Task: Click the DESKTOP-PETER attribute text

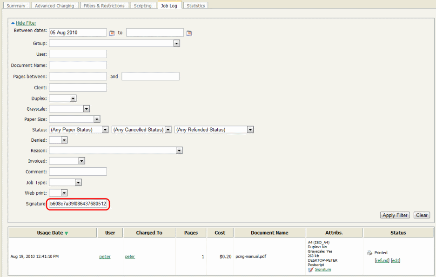Action: click(322, 260)
